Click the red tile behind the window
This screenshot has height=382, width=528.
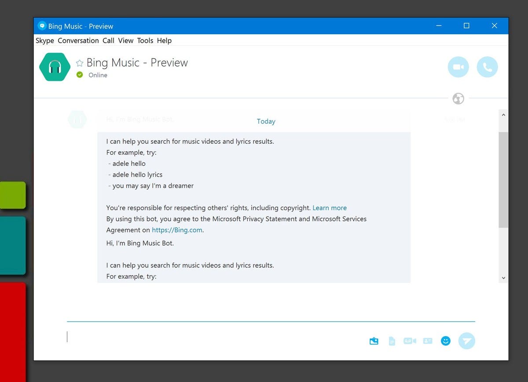(x=13, y=332)
